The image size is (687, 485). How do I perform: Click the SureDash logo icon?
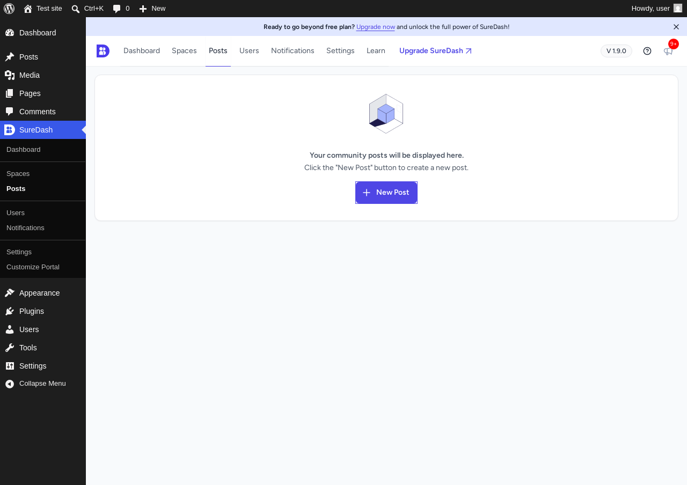pos(103,51)
